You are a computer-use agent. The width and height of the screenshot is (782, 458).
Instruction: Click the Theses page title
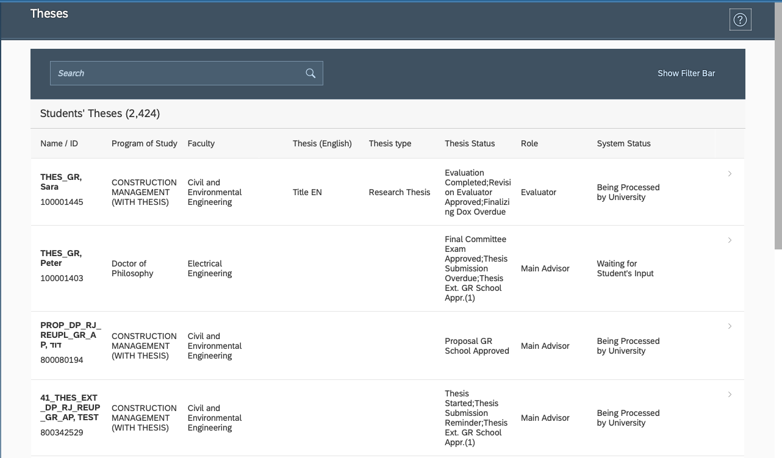[x=49, y=13]
